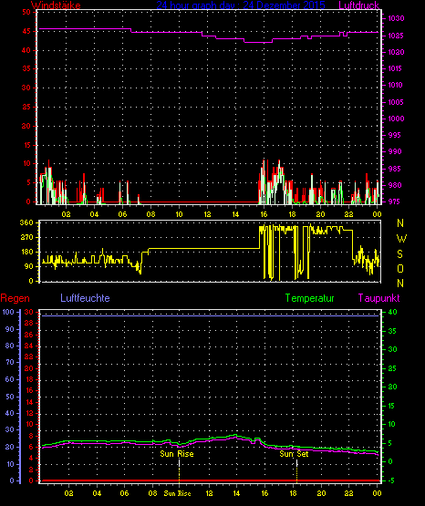
Task: Click the Temperatur legend label
Action: 309,298
